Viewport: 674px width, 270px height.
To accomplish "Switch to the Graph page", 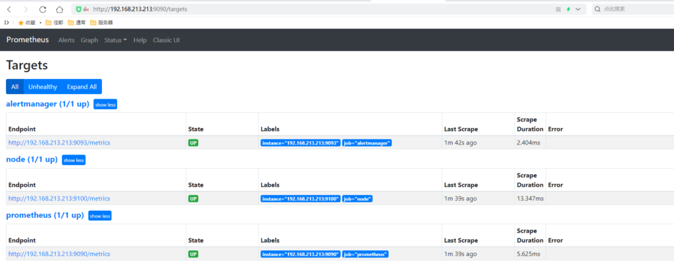I will click(90, 40).
